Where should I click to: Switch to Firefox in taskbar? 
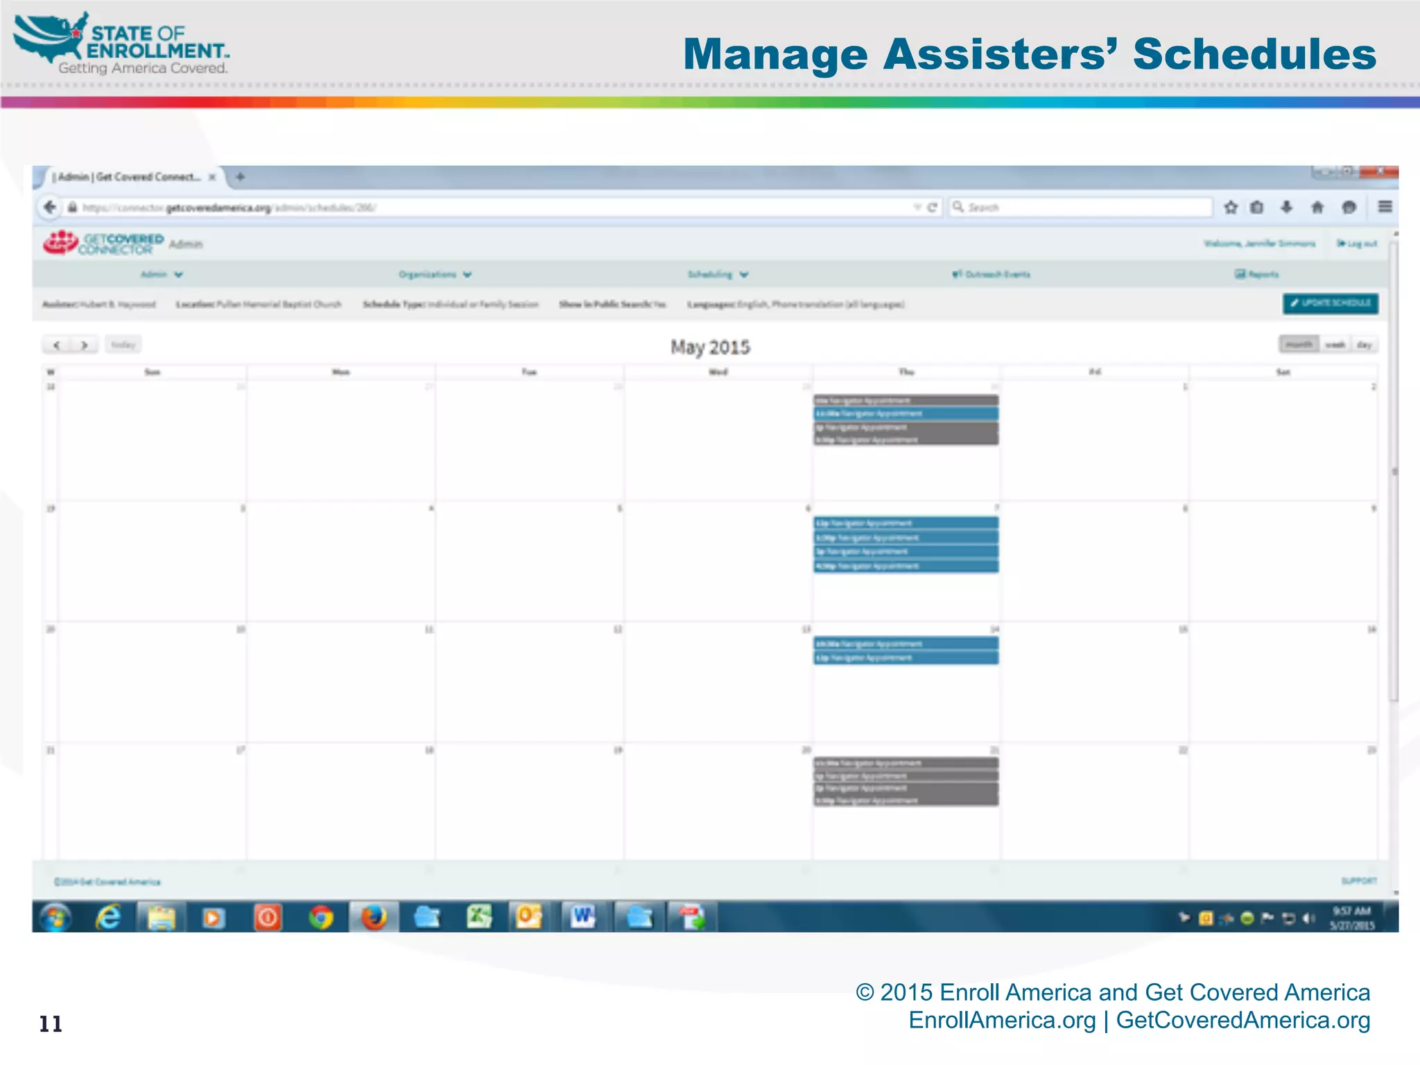click(374, 917)
